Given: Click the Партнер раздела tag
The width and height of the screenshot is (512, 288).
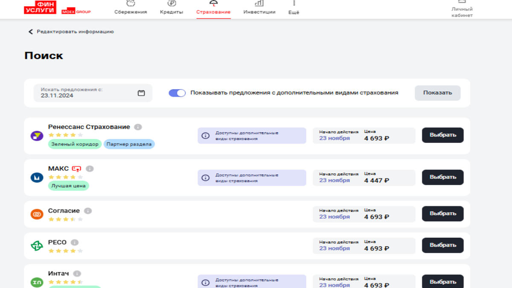Looking at the screenshot, I should (x=129, y=144).
